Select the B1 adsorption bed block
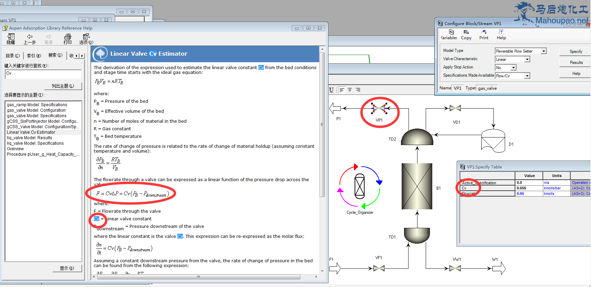 coord(417,186)
